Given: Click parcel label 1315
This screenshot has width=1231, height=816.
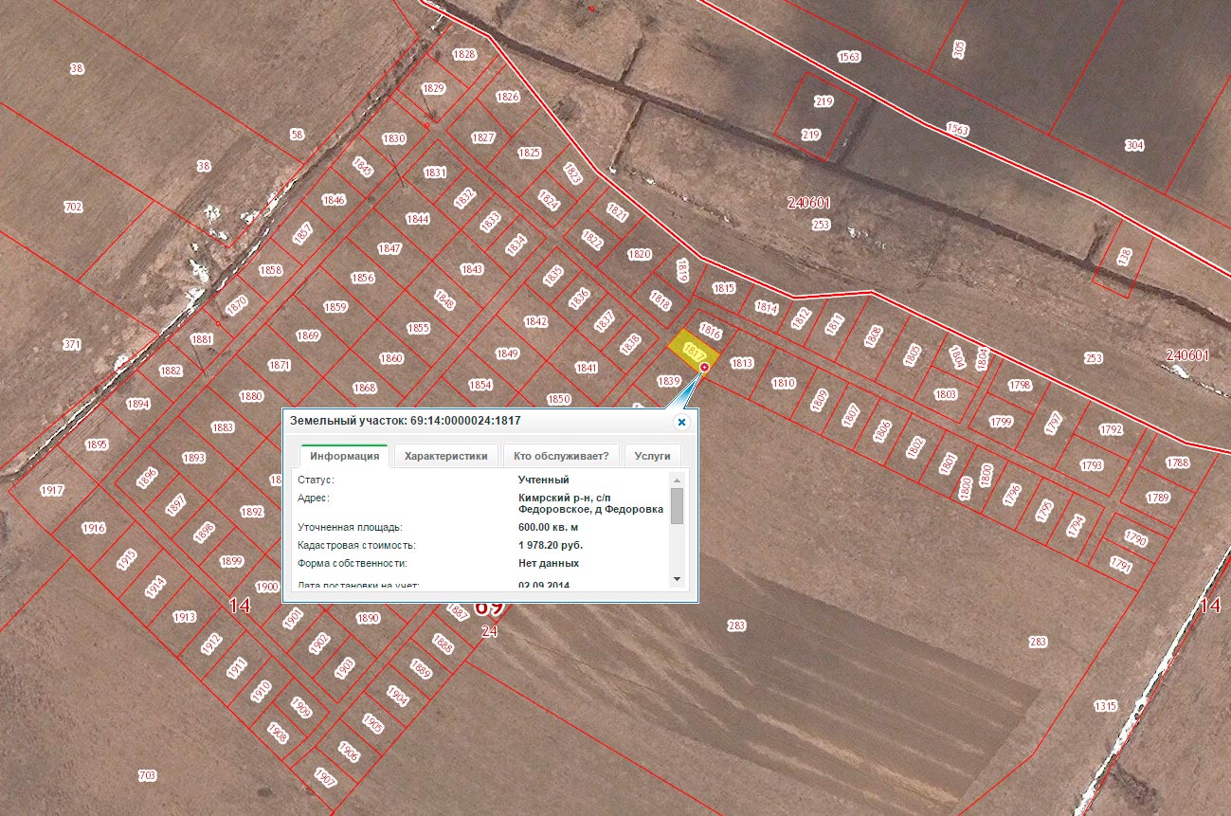Looking at the screenshot, I should [x=1105, y=706].
